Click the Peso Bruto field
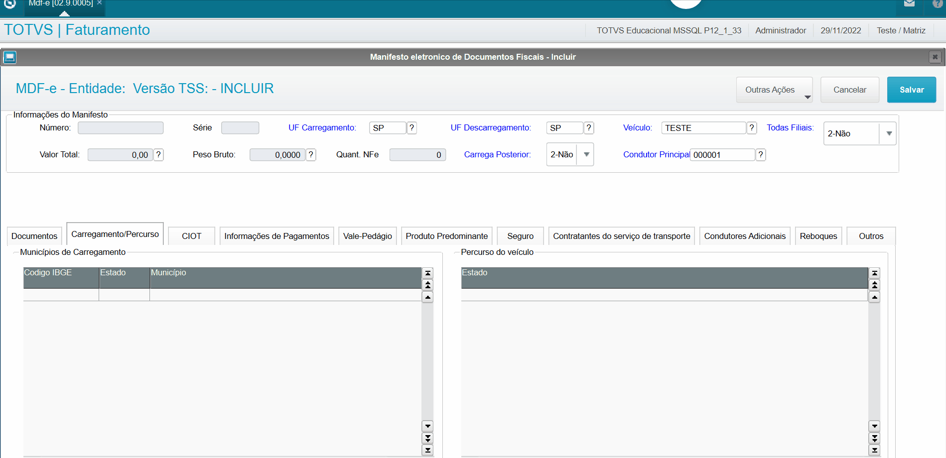The height and width of the screenshot is (458, 946). coord(277,155)
